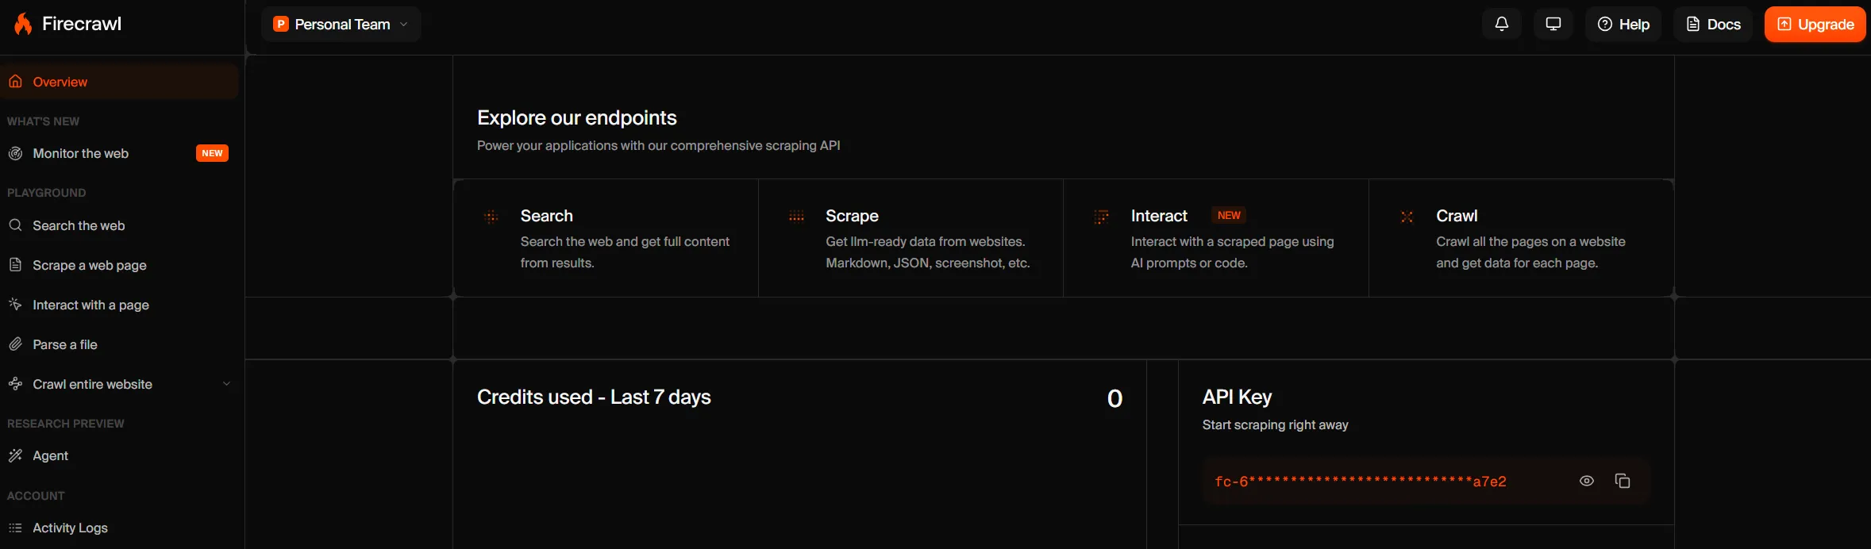This screenshot has width=1871, height=549.
Task: Select Interact with a page
Action: 119,305
